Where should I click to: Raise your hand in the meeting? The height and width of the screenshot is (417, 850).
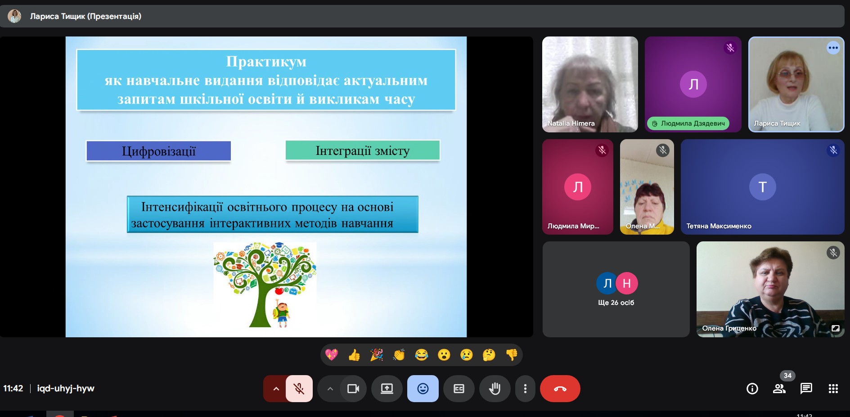495,389
